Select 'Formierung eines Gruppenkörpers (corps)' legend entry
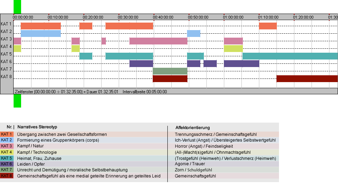 58,140
